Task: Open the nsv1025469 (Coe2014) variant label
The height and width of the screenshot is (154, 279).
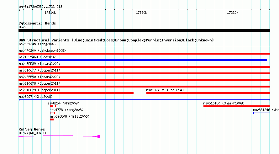Action: (38, 57)
